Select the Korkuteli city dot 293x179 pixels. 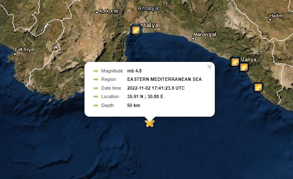(97, 12)
